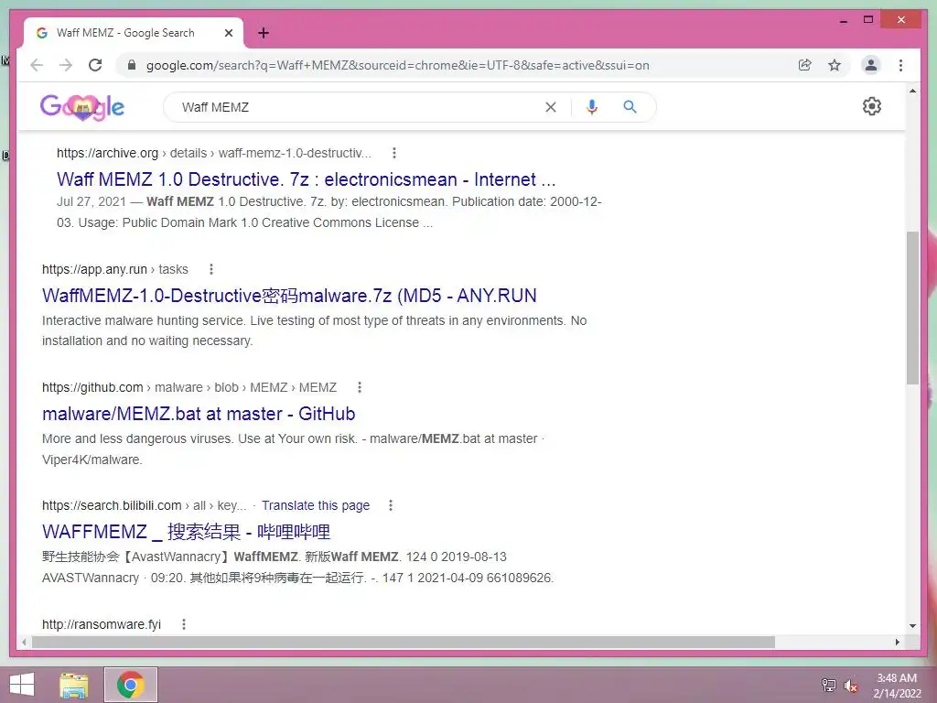Open Chrome's three-dot main menu
This screenshot has width=937, height=703.
[900, 65]
